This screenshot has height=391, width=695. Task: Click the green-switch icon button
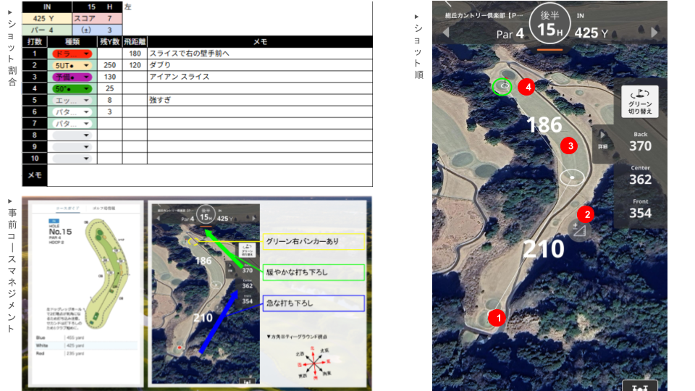(x=639, y=100)
